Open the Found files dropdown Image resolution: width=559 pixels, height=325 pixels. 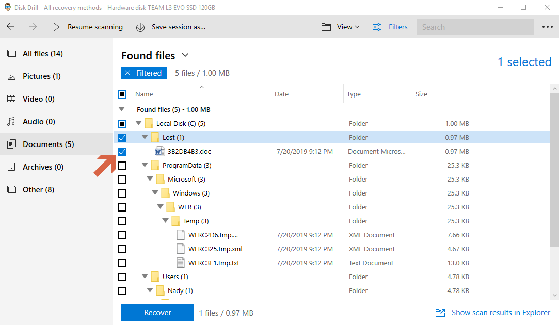pos(185,55)
